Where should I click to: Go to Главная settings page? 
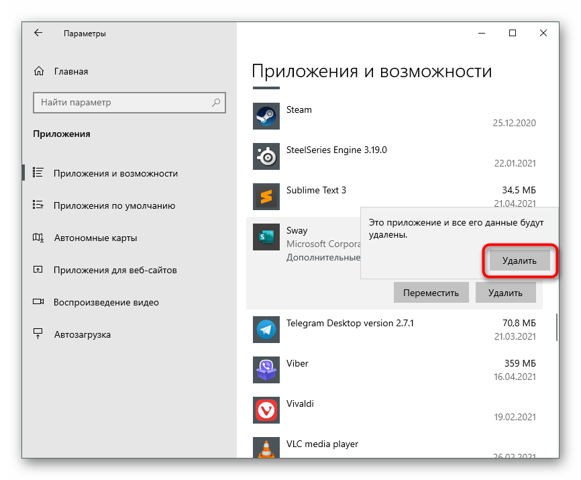click(71, 71)
